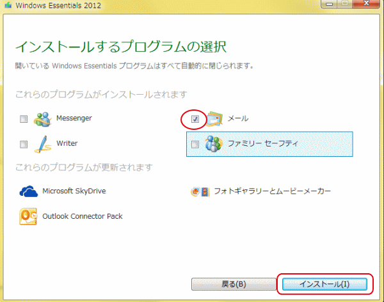Click the Outlook Connector Pack text
This screenshot has height=302, width=384.
[83, 216]
